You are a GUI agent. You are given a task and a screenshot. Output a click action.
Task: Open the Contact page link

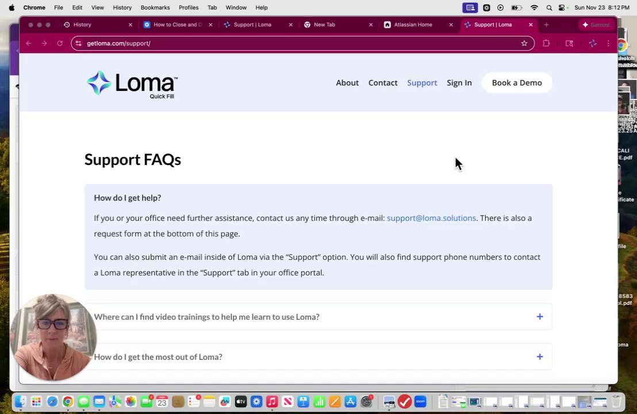pos(383,82)
